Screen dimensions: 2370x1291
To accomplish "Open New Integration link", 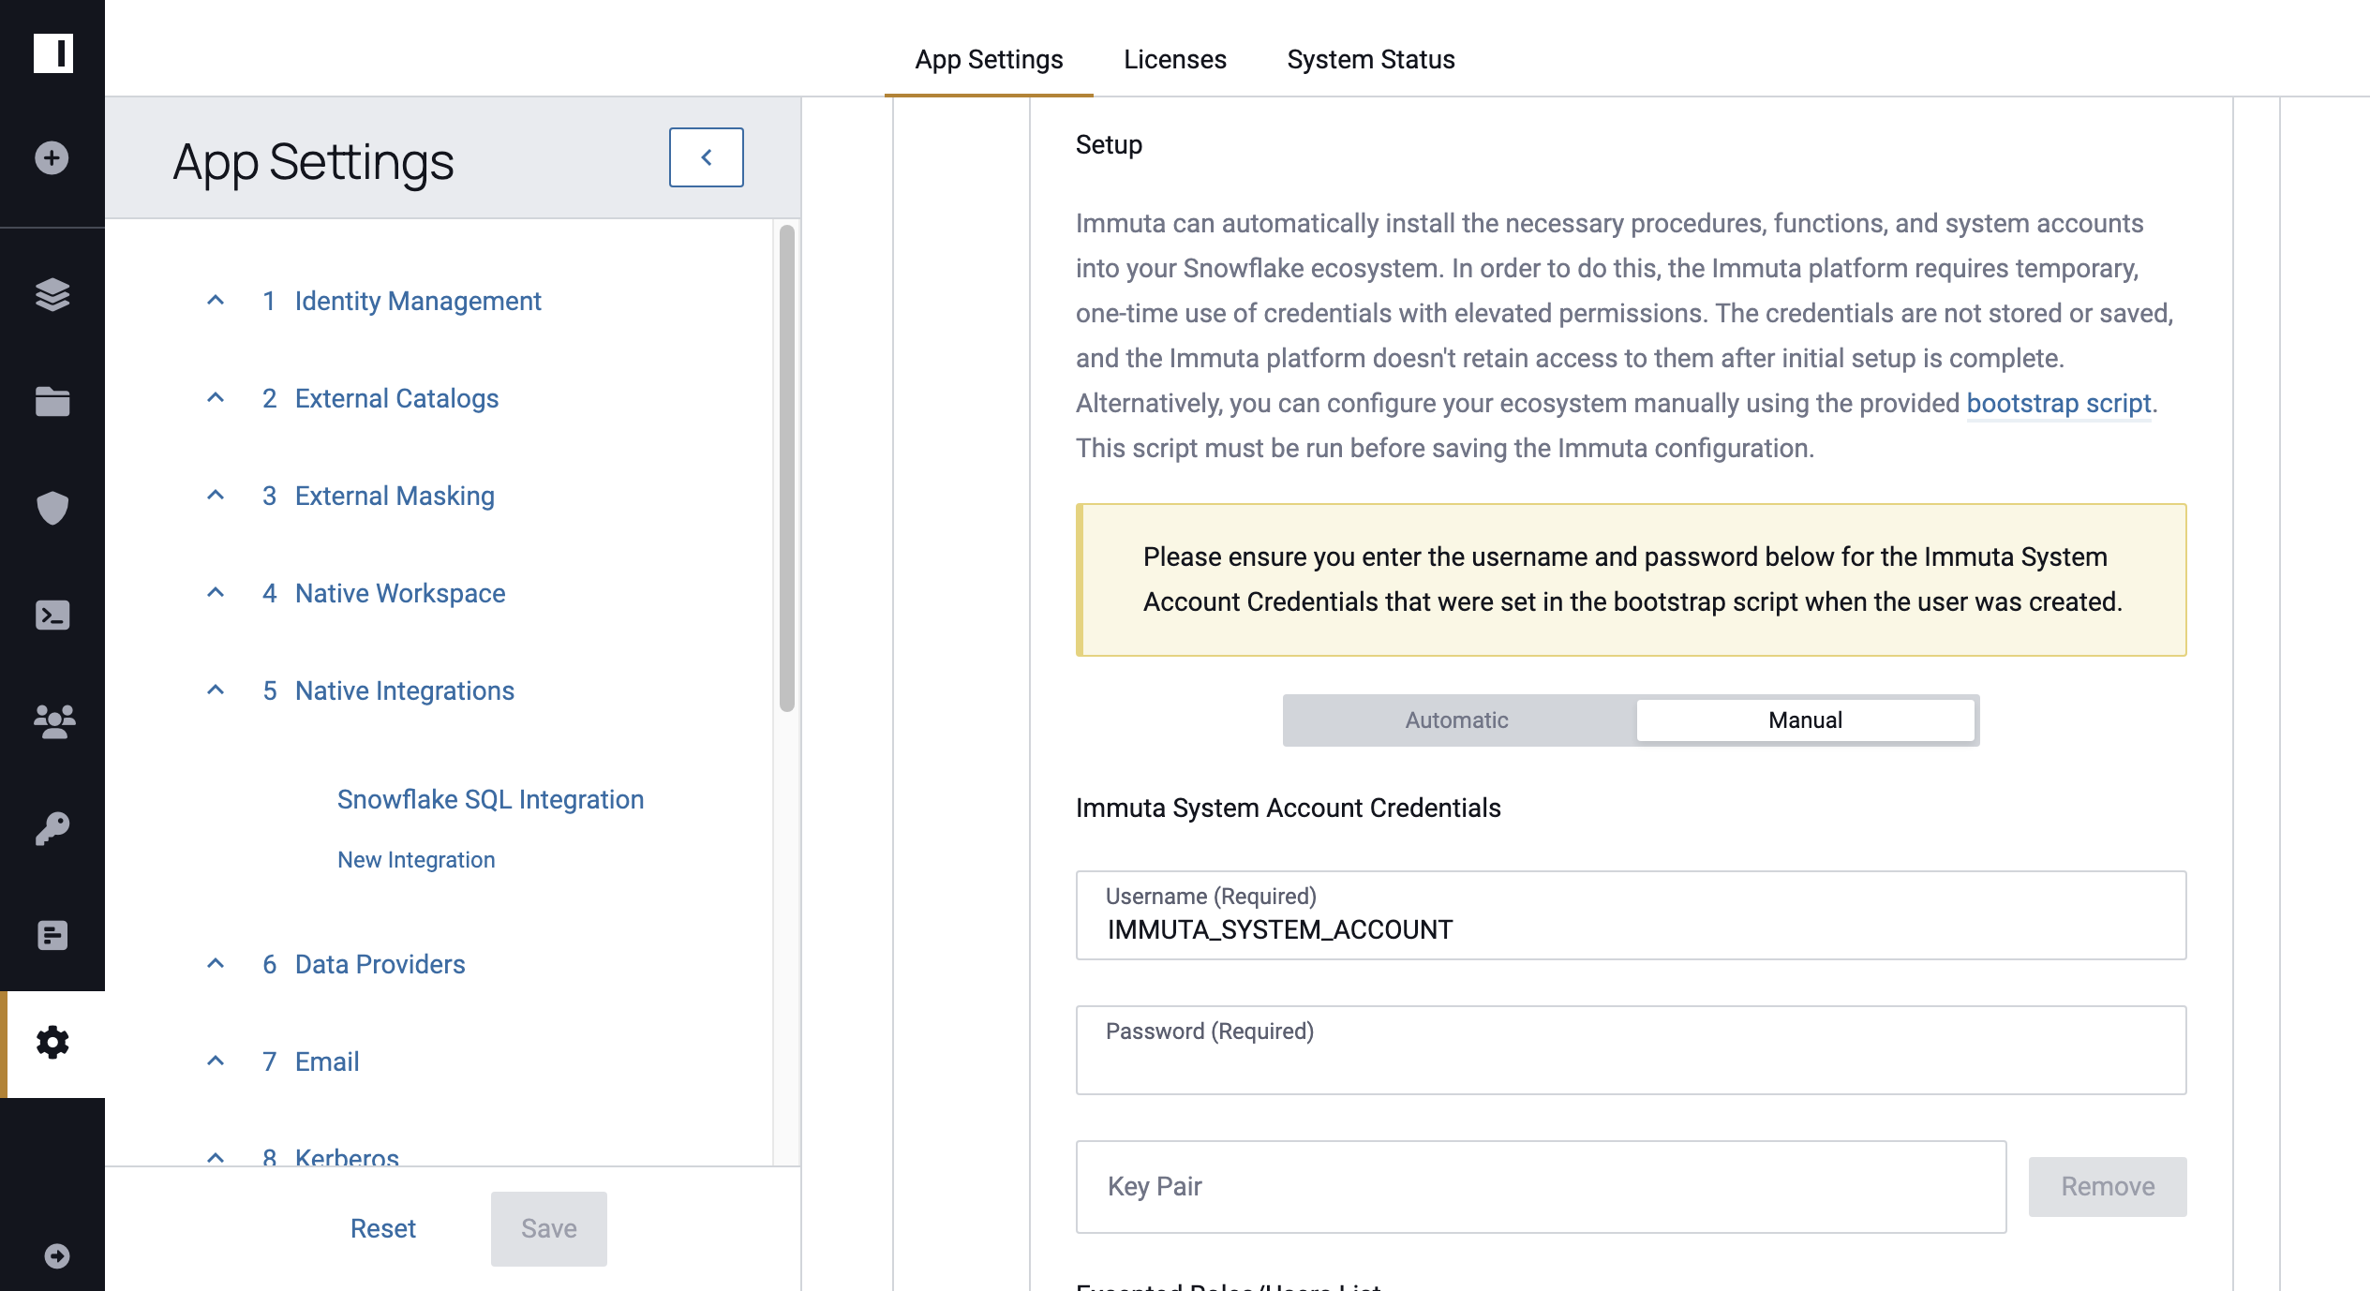I will point(416,860).
